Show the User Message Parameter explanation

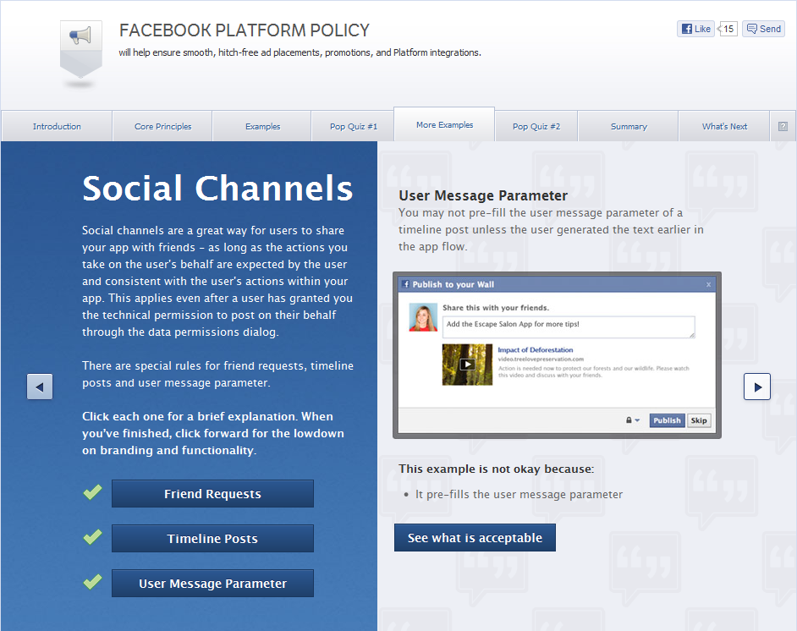point(212,584)
